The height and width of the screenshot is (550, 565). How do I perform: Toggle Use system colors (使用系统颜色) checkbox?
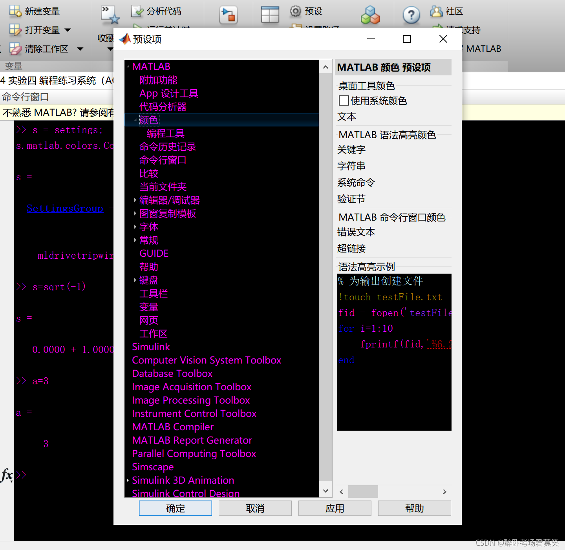coord(344,101)
